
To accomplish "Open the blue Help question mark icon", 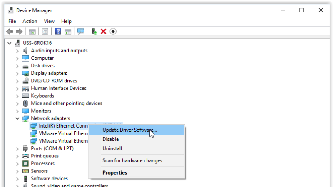I will [58, 32].
